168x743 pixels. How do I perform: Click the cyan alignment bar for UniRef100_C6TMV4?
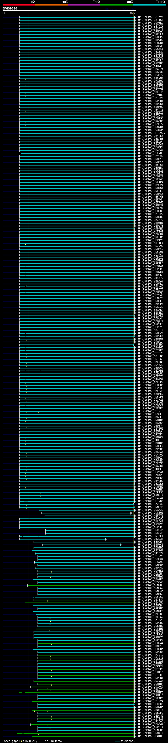77,17
